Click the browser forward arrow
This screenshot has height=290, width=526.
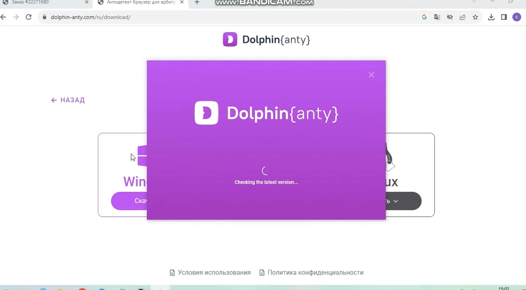pyautogui.click(x=16, y=17)
